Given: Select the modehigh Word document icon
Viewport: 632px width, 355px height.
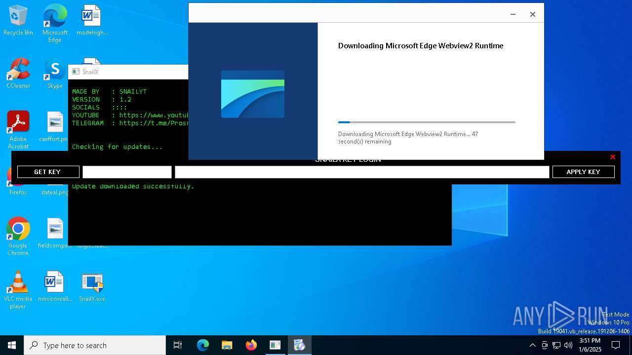Looking at the screenshot, I should coord(92,21).
